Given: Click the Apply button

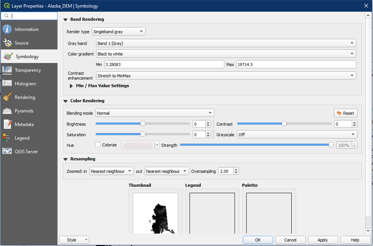Looking at the screenshot, I should (323, 240).
